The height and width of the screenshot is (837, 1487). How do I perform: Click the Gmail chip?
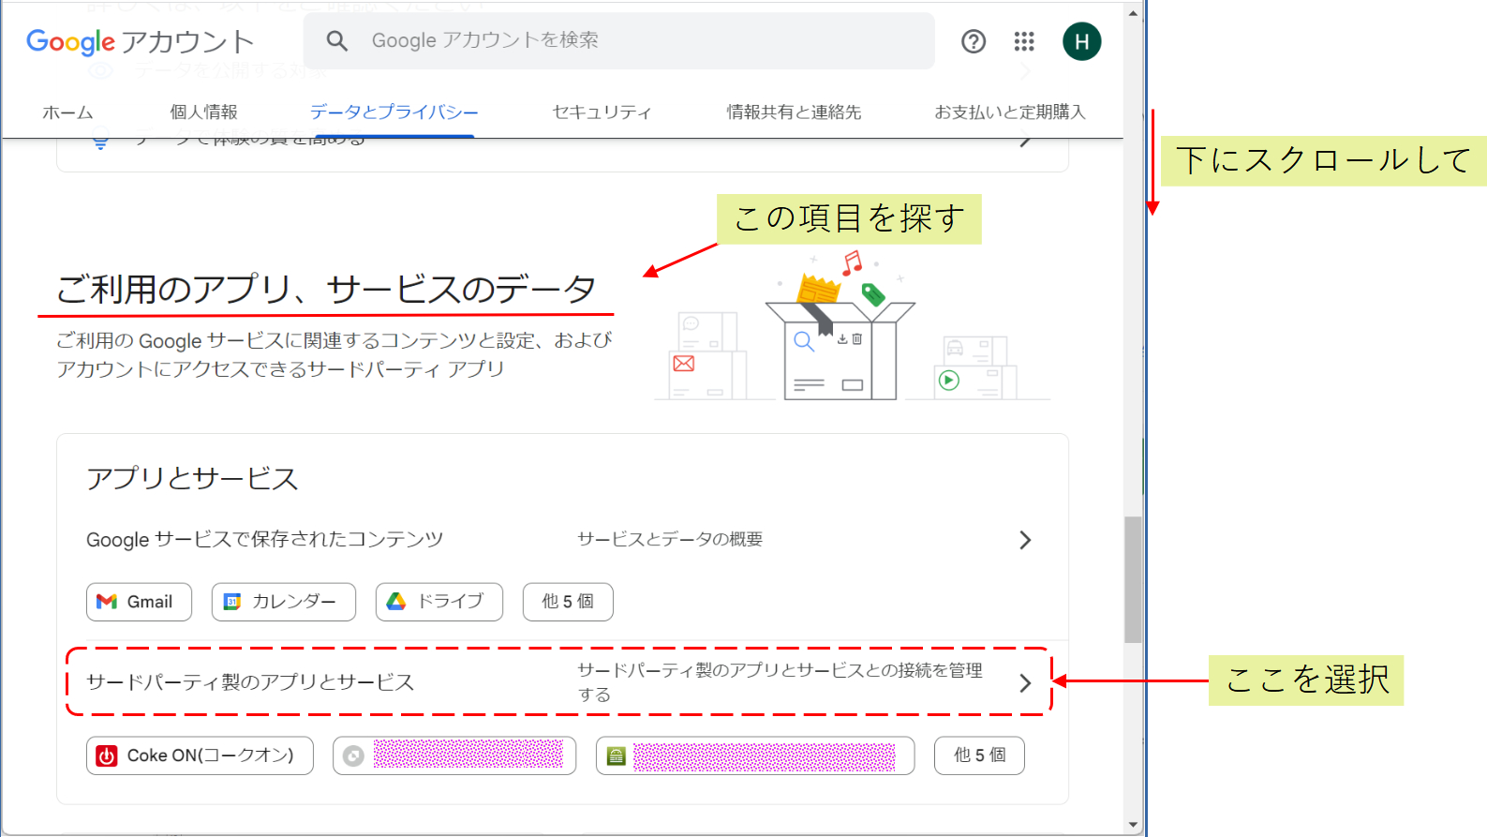pos(139,602)
